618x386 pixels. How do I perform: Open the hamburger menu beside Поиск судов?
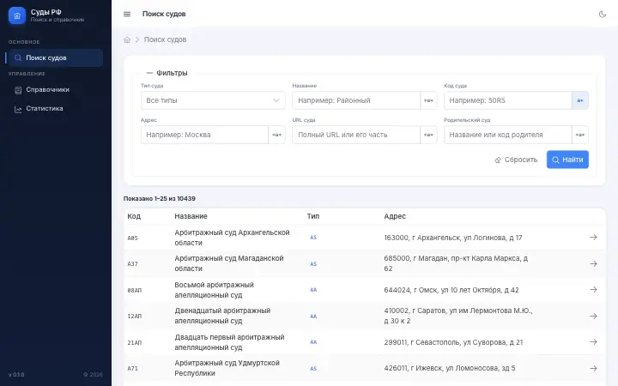point(127,15)
